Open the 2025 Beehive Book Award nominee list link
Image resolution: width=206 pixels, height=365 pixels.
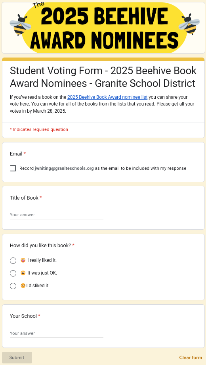point(107,97)
